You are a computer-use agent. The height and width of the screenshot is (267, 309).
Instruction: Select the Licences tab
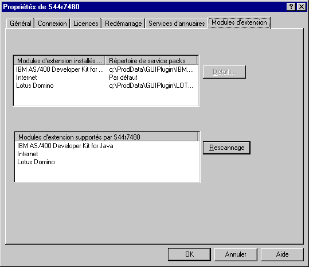(x=86, y=24)
